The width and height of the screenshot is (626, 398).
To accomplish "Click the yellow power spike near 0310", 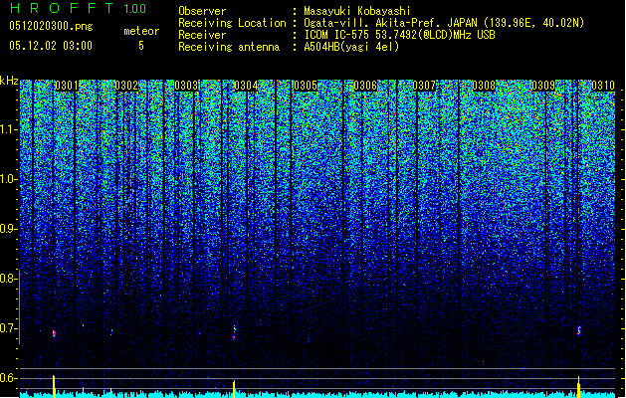I will click(x=578, y=387).
